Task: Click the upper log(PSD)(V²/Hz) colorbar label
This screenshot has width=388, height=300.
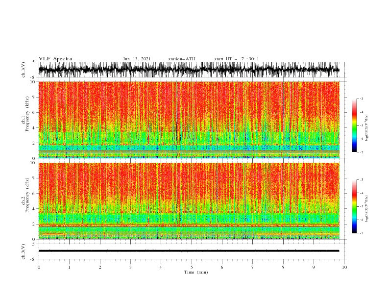Action: [x=366, y=128]
